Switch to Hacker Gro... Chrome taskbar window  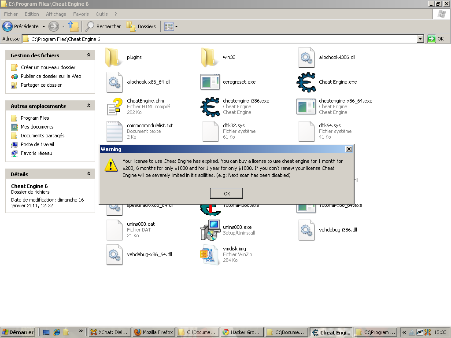[x=242, y=332]
